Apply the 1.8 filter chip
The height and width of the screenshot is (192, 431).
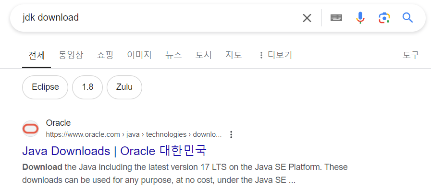(x=87, y=87)
